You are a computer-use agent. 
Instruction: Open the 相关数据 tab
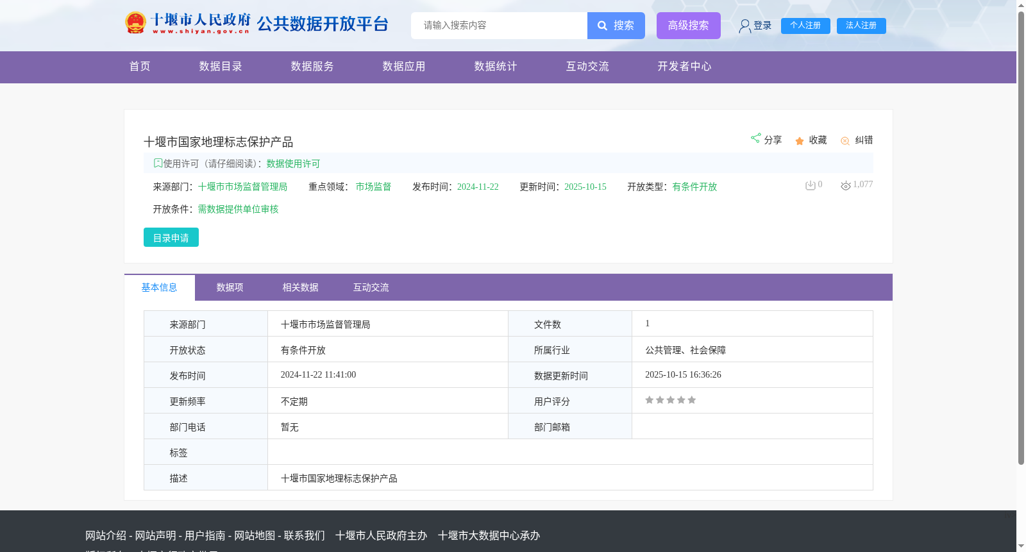(301, 288)
